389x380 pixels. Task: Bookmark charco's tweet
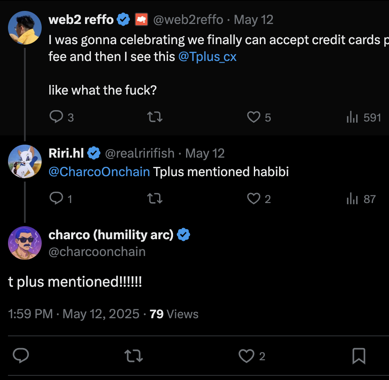click(x=359, y=356)
